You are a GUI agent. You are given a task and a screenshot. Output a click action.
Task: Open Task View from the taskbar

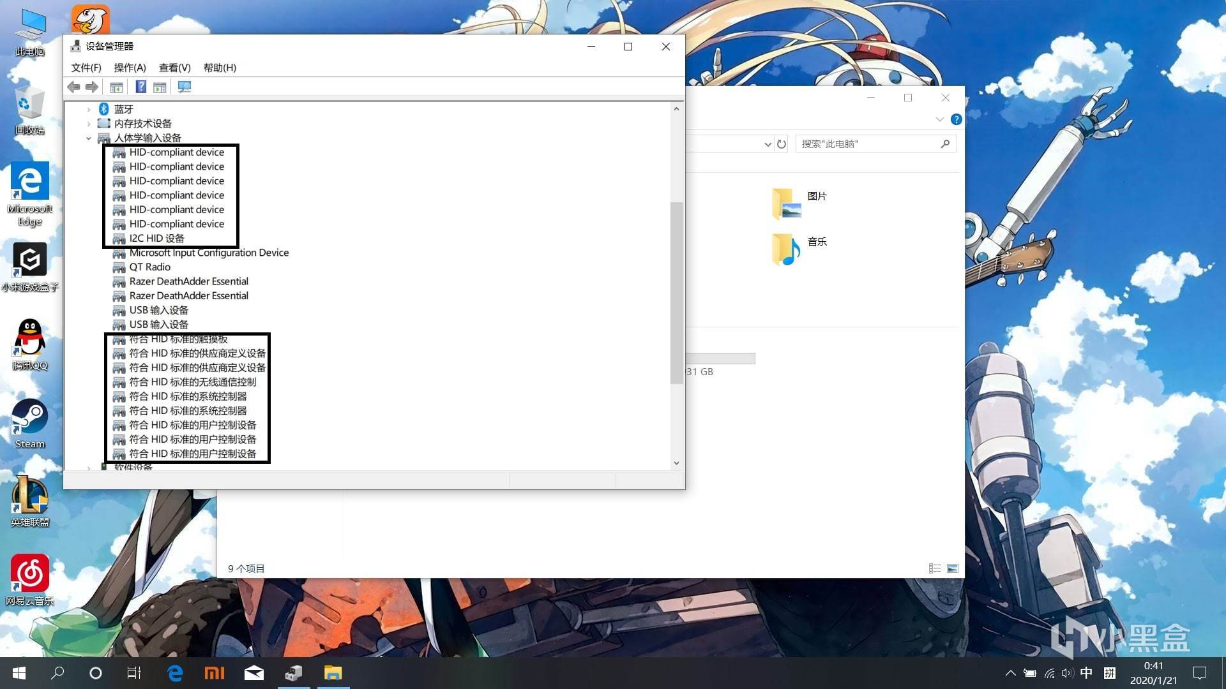(x=134, y=673)
